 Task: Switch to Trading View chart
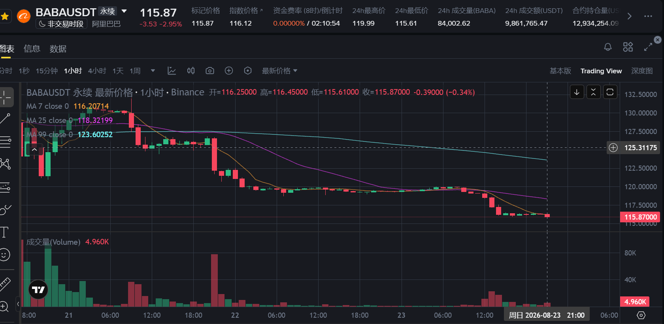click(601, 71)
